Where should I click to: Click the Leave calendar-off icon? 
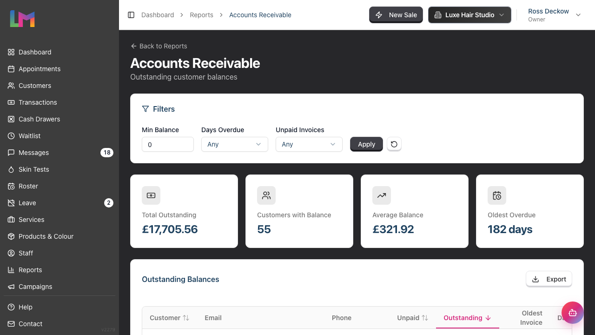coord(11,203)
